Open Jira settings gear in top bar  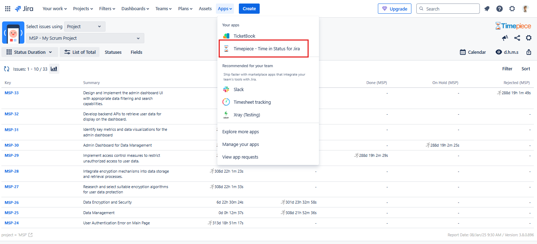[x=512, y=9]
